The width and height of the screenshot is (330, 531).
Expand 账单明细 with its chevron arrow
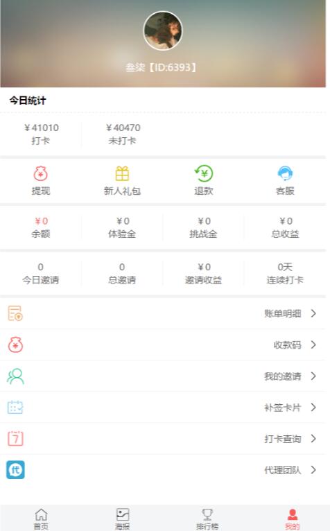coord(313,313)
